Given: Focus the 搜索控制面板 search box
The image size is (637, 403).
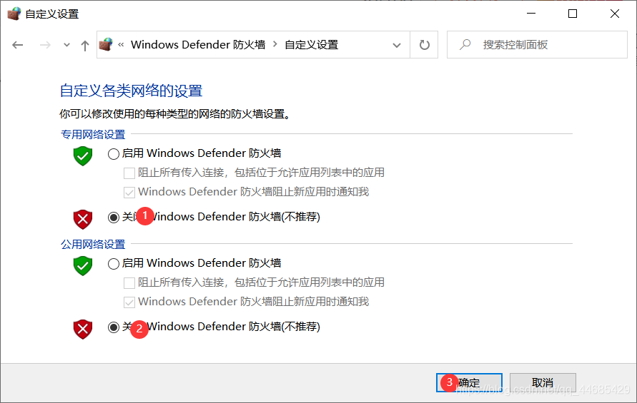Looking at the screenshot, I should tap(537, 45).
